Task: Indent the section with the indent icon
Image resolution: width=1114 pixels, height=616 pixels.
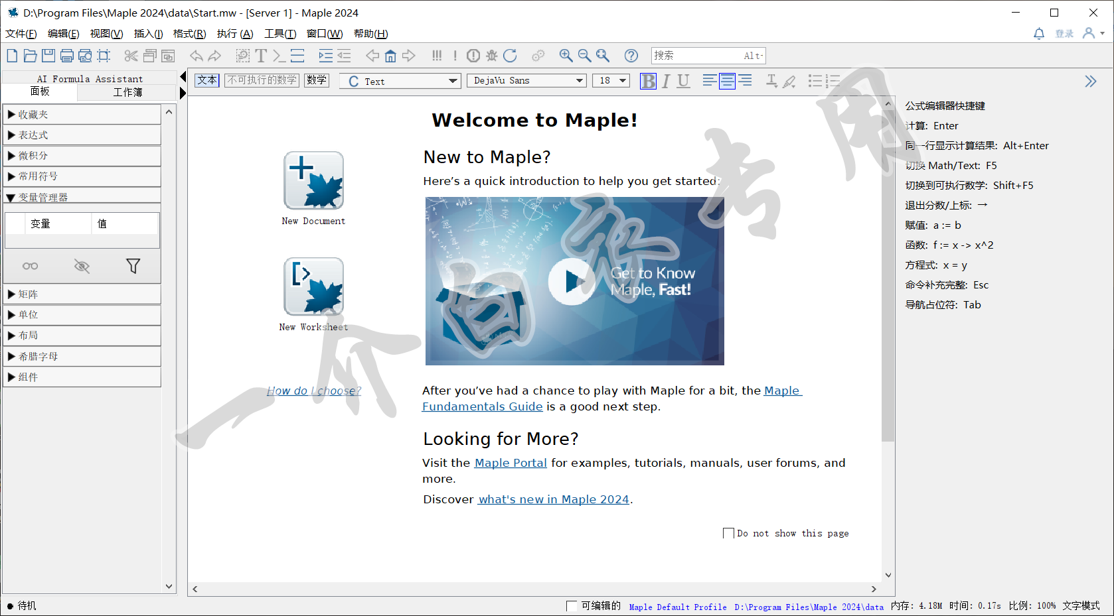Action: (325, 56)
